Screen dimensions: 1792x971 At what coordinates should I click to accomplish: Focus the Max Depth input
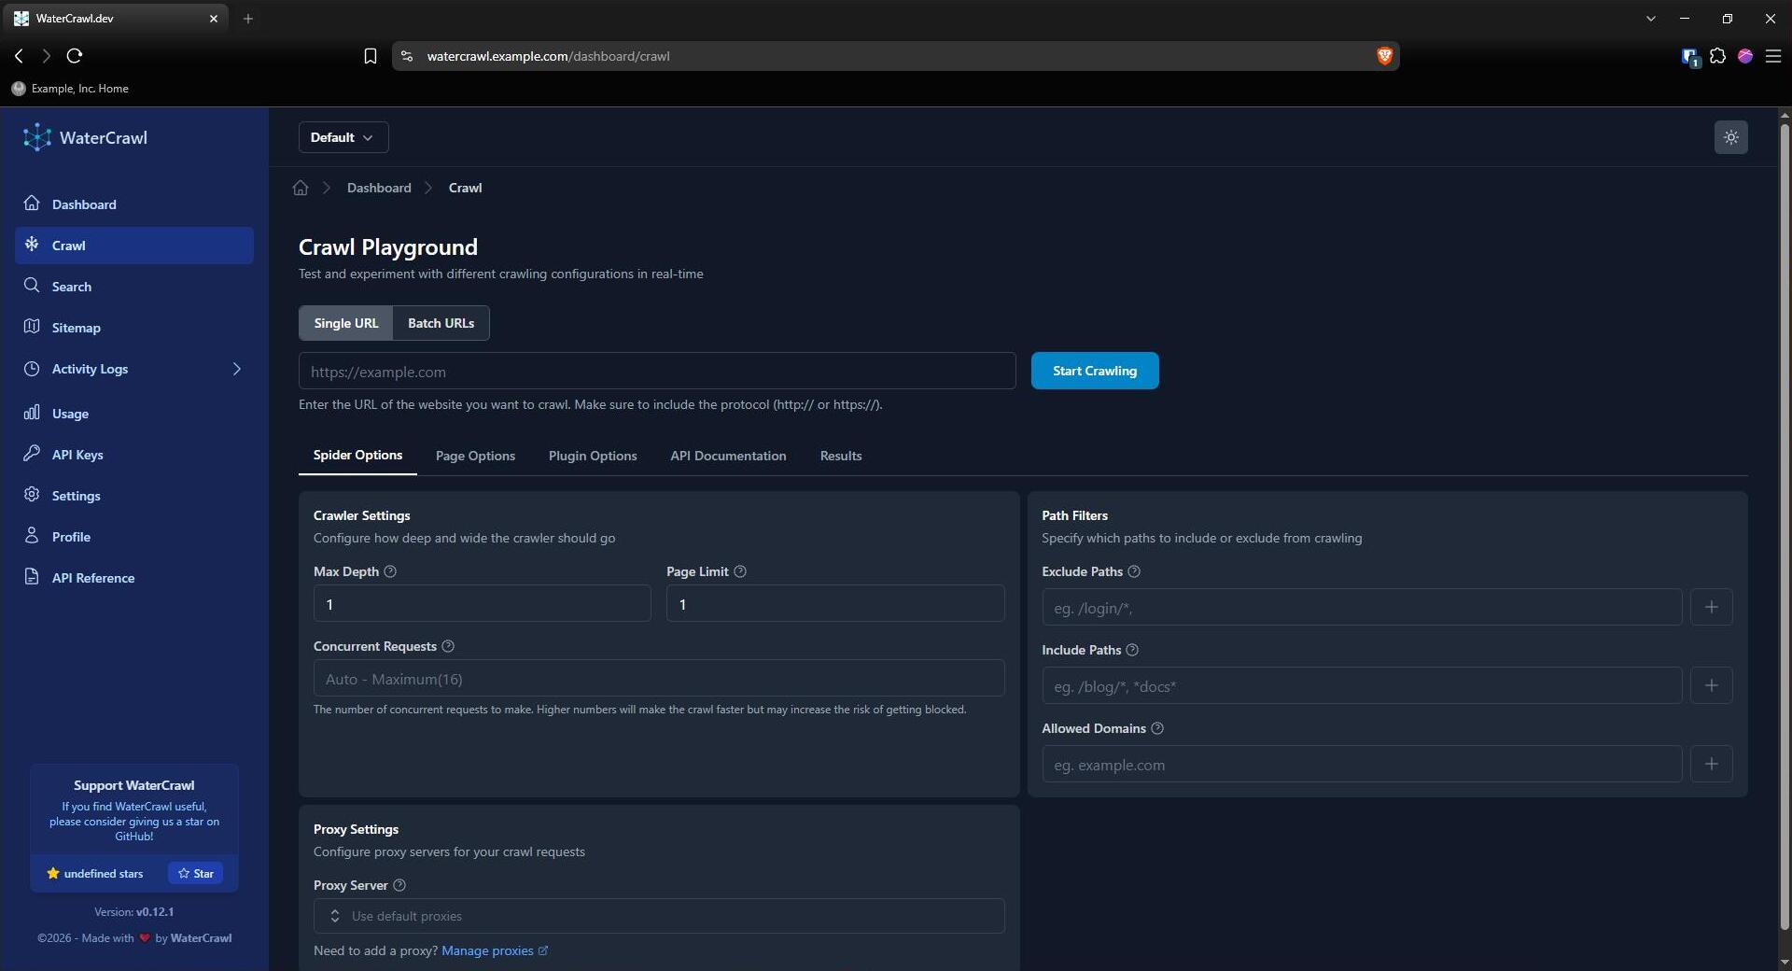coord(483,604)
